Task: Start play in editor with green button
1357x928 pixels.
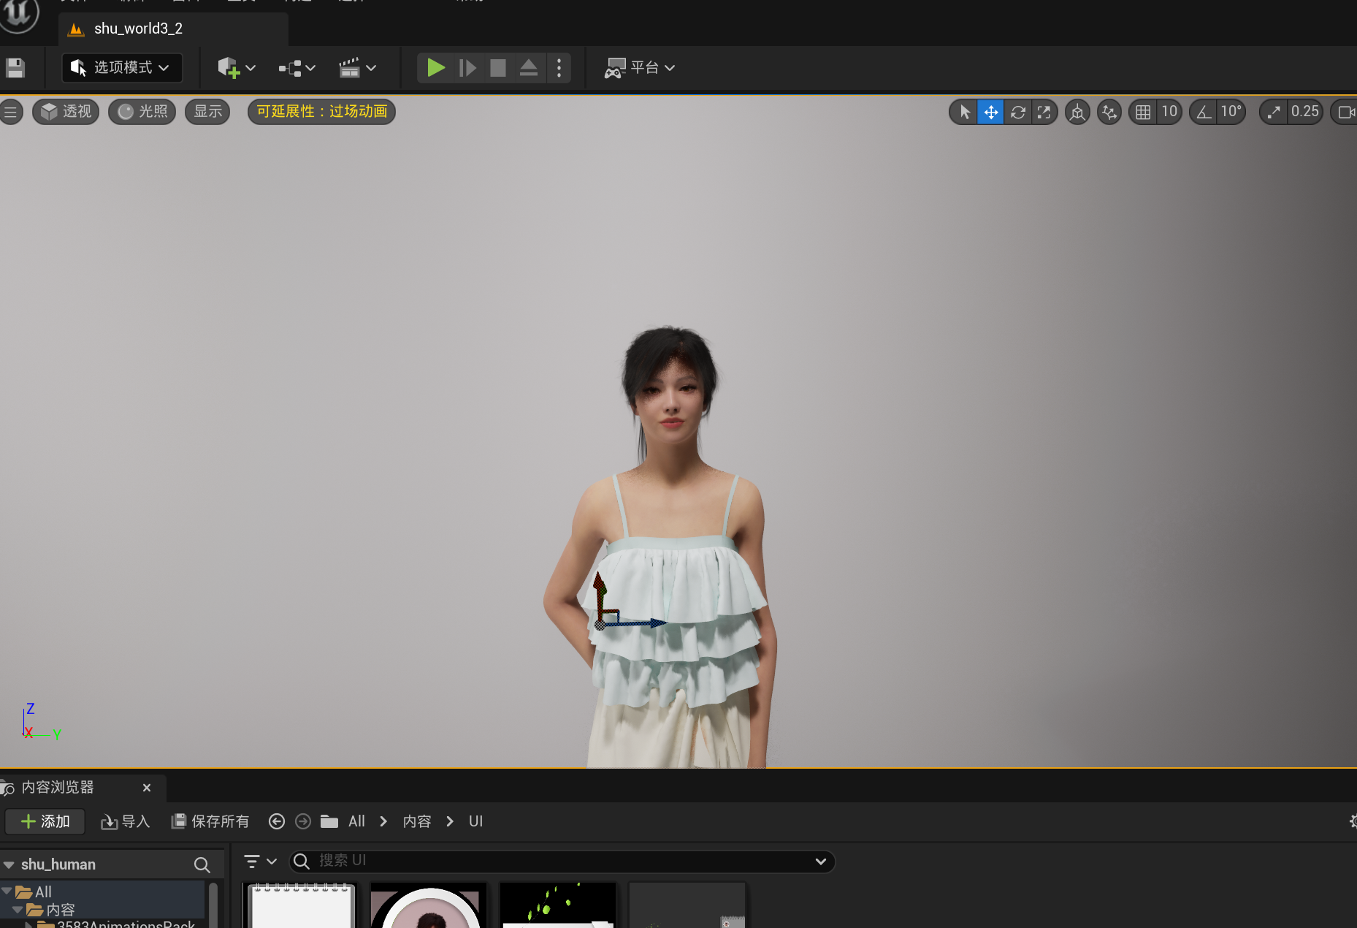Action: 435,68
